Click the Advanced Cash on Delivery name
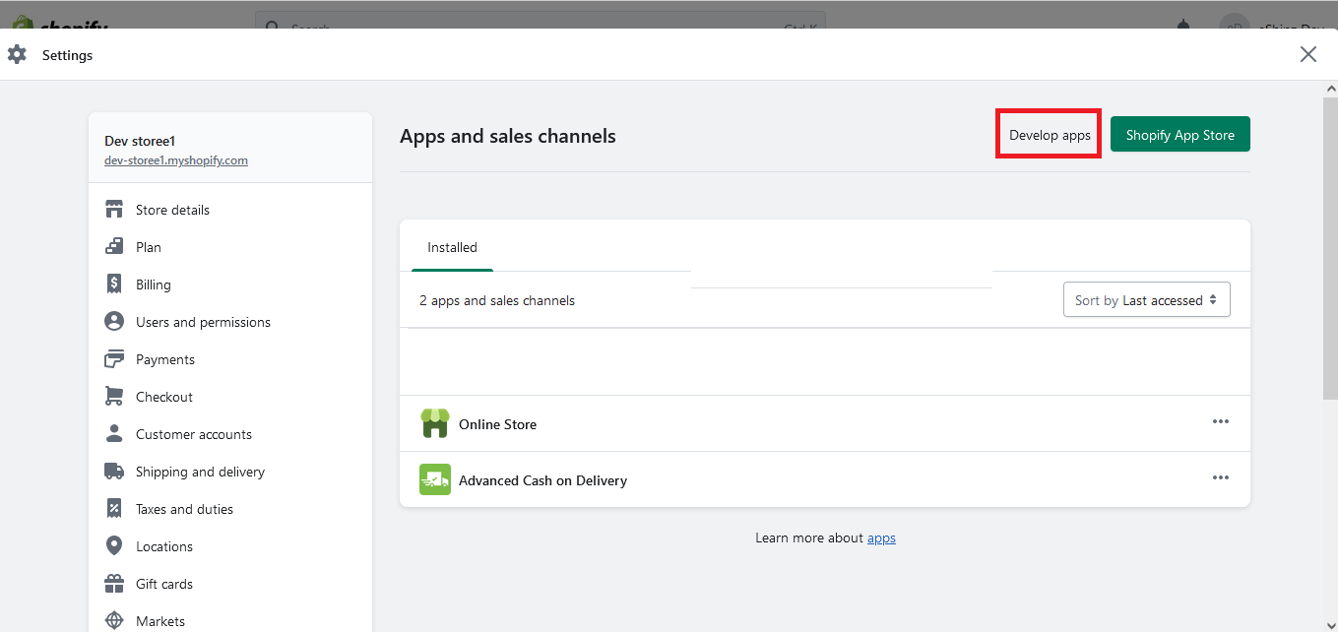1338x632 pixels. click(x=542, y=480)
